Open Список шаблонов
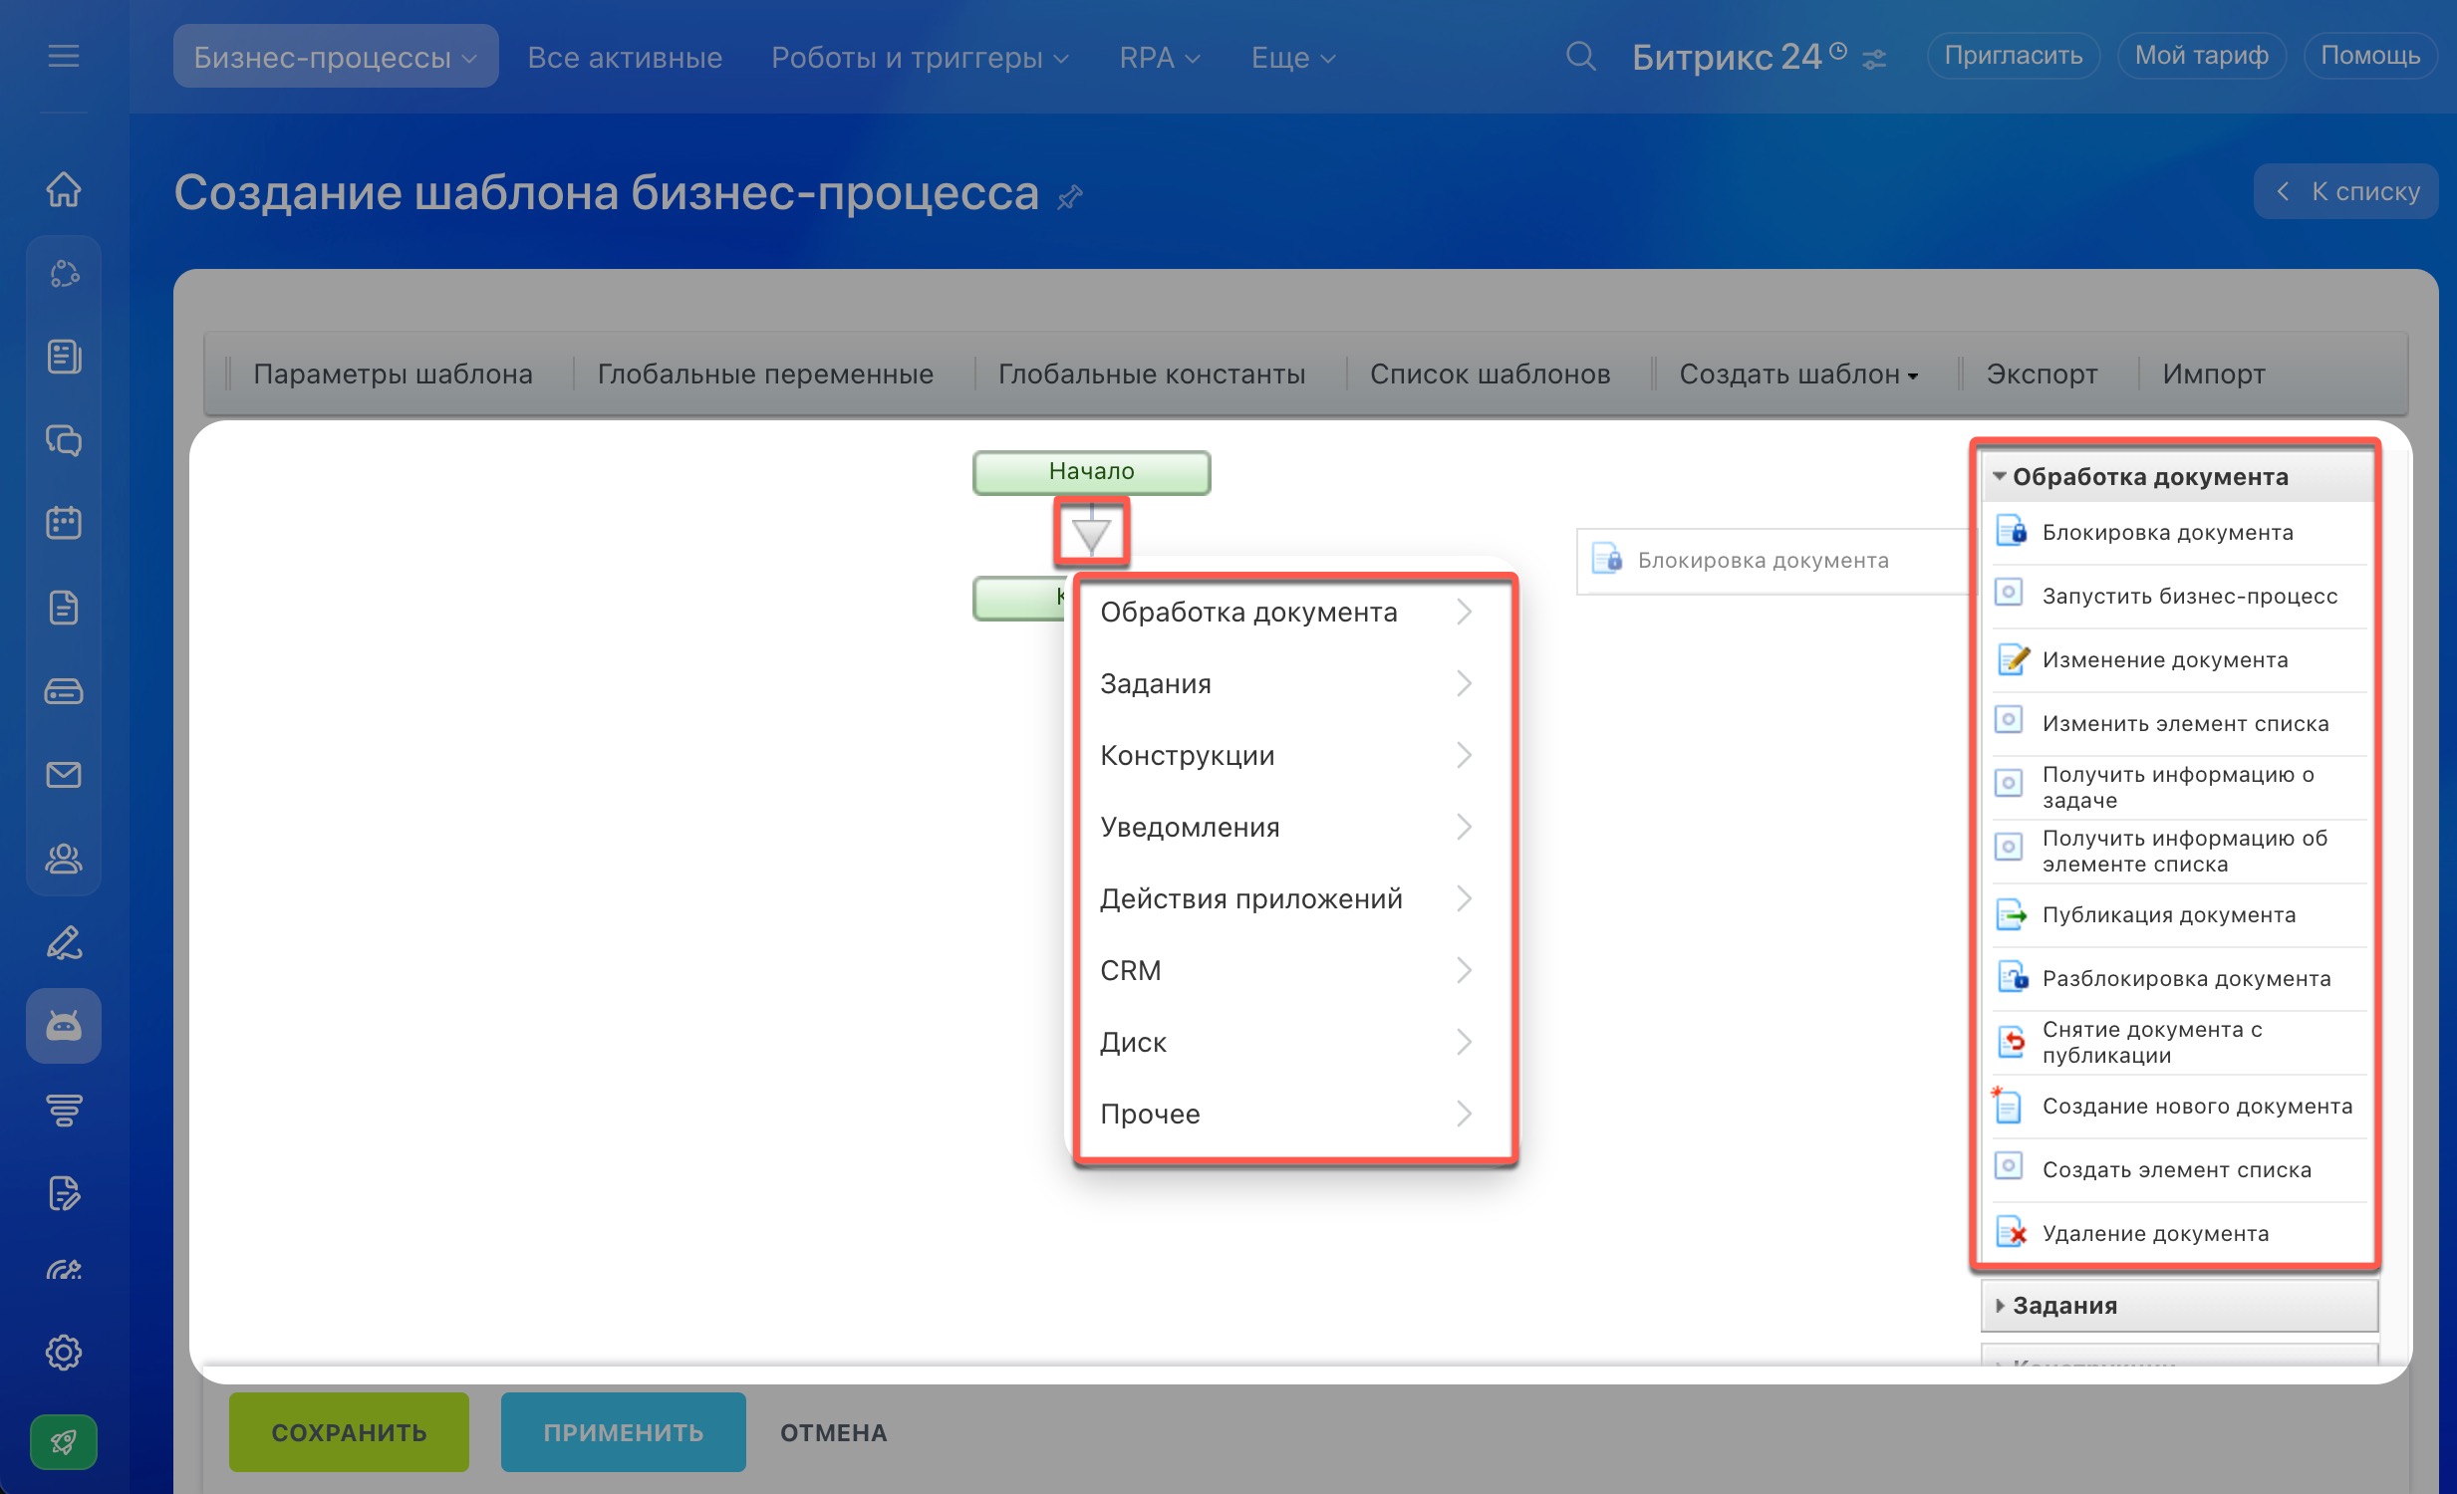 1490,374
